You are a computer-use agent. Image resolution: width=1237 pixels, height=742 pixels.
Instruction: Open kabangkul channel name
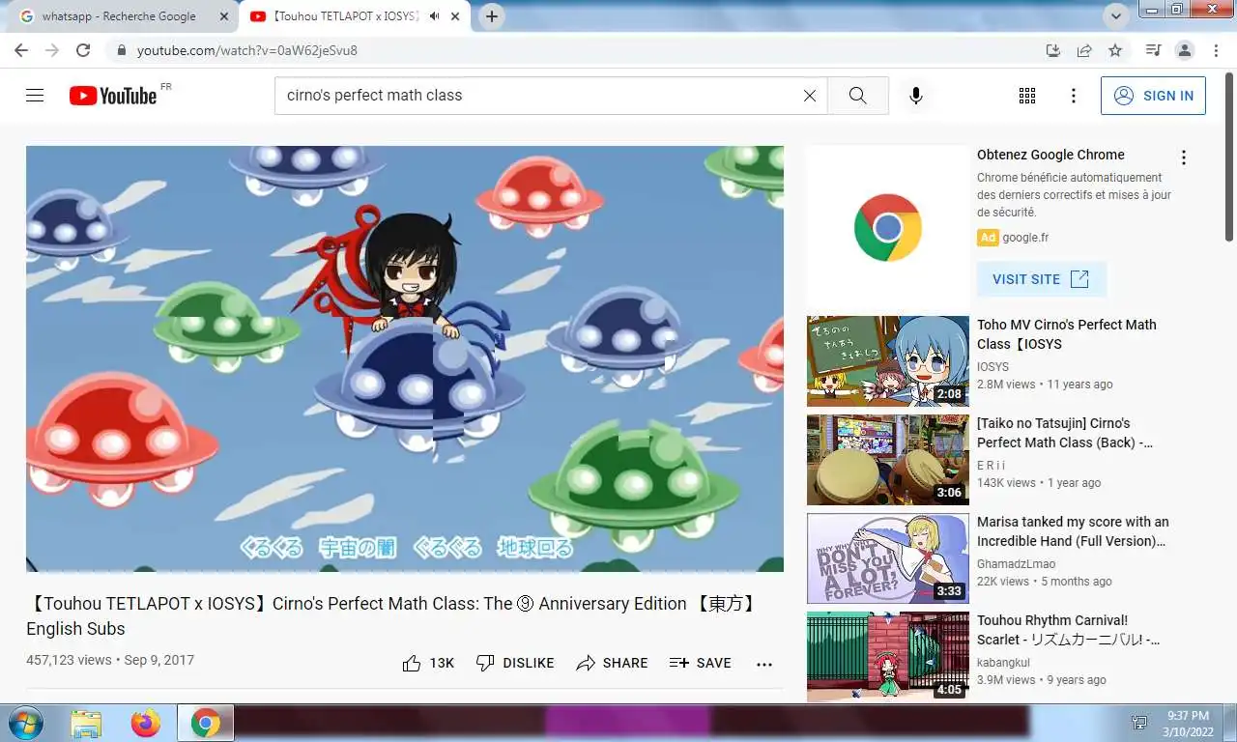1003,663
